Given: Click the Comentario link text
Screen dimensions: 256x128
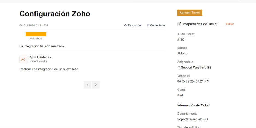Looking at the screenshot, I should pos(157,25).
